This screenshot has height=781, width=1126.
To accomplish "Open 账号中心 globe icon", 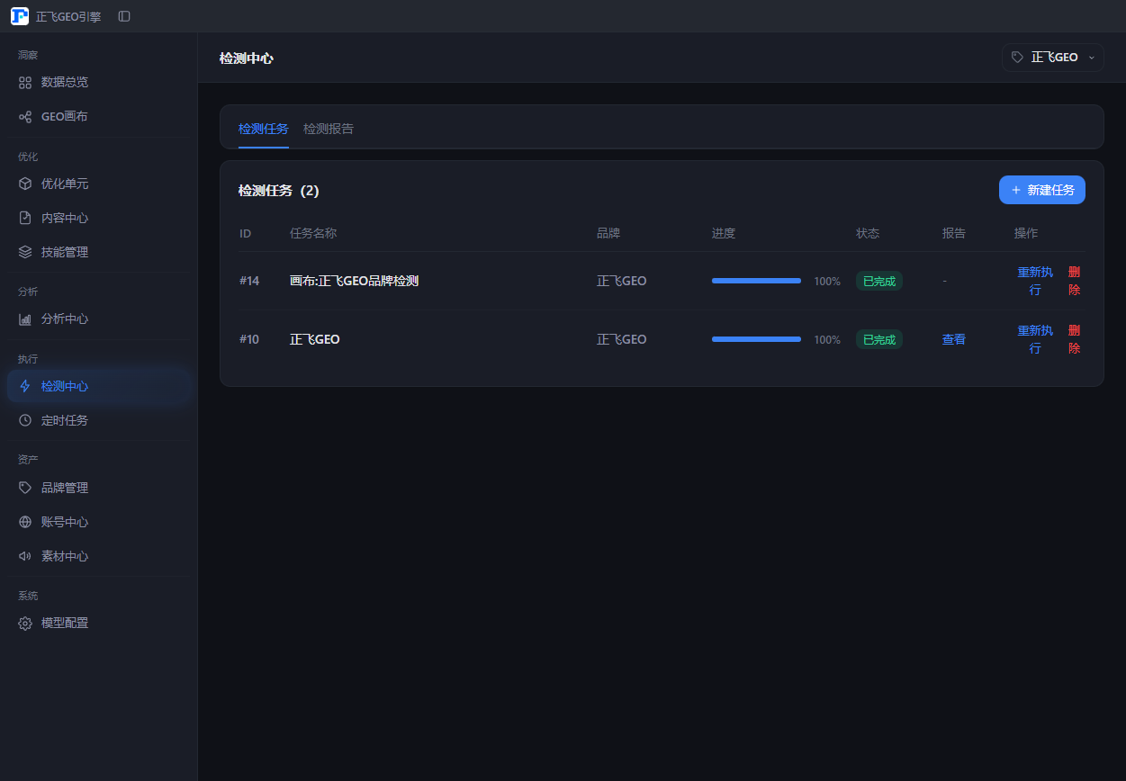I will (25, 522).
